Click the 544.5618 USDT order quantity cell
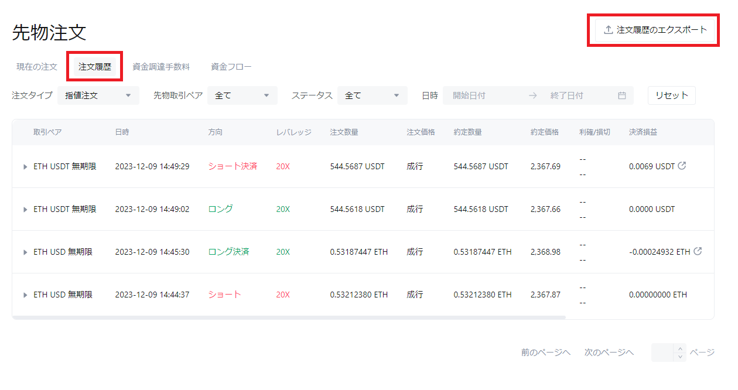This screenshot has height=390, width=738. 357,209
